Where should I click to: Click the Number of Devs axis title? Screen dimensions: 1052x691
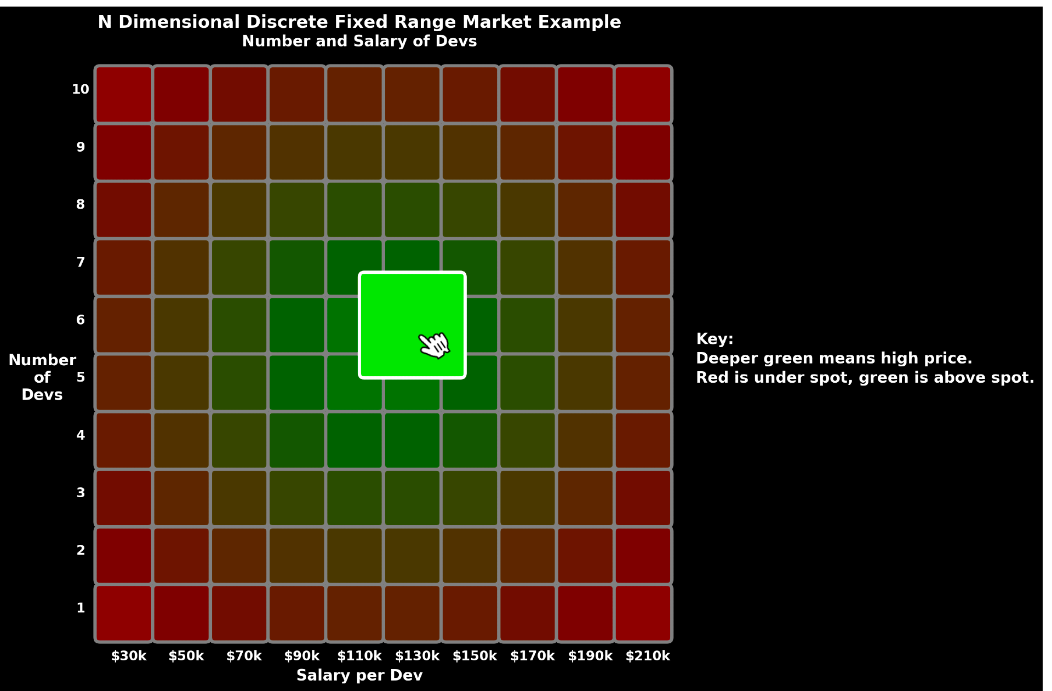(x=42, y=377)
